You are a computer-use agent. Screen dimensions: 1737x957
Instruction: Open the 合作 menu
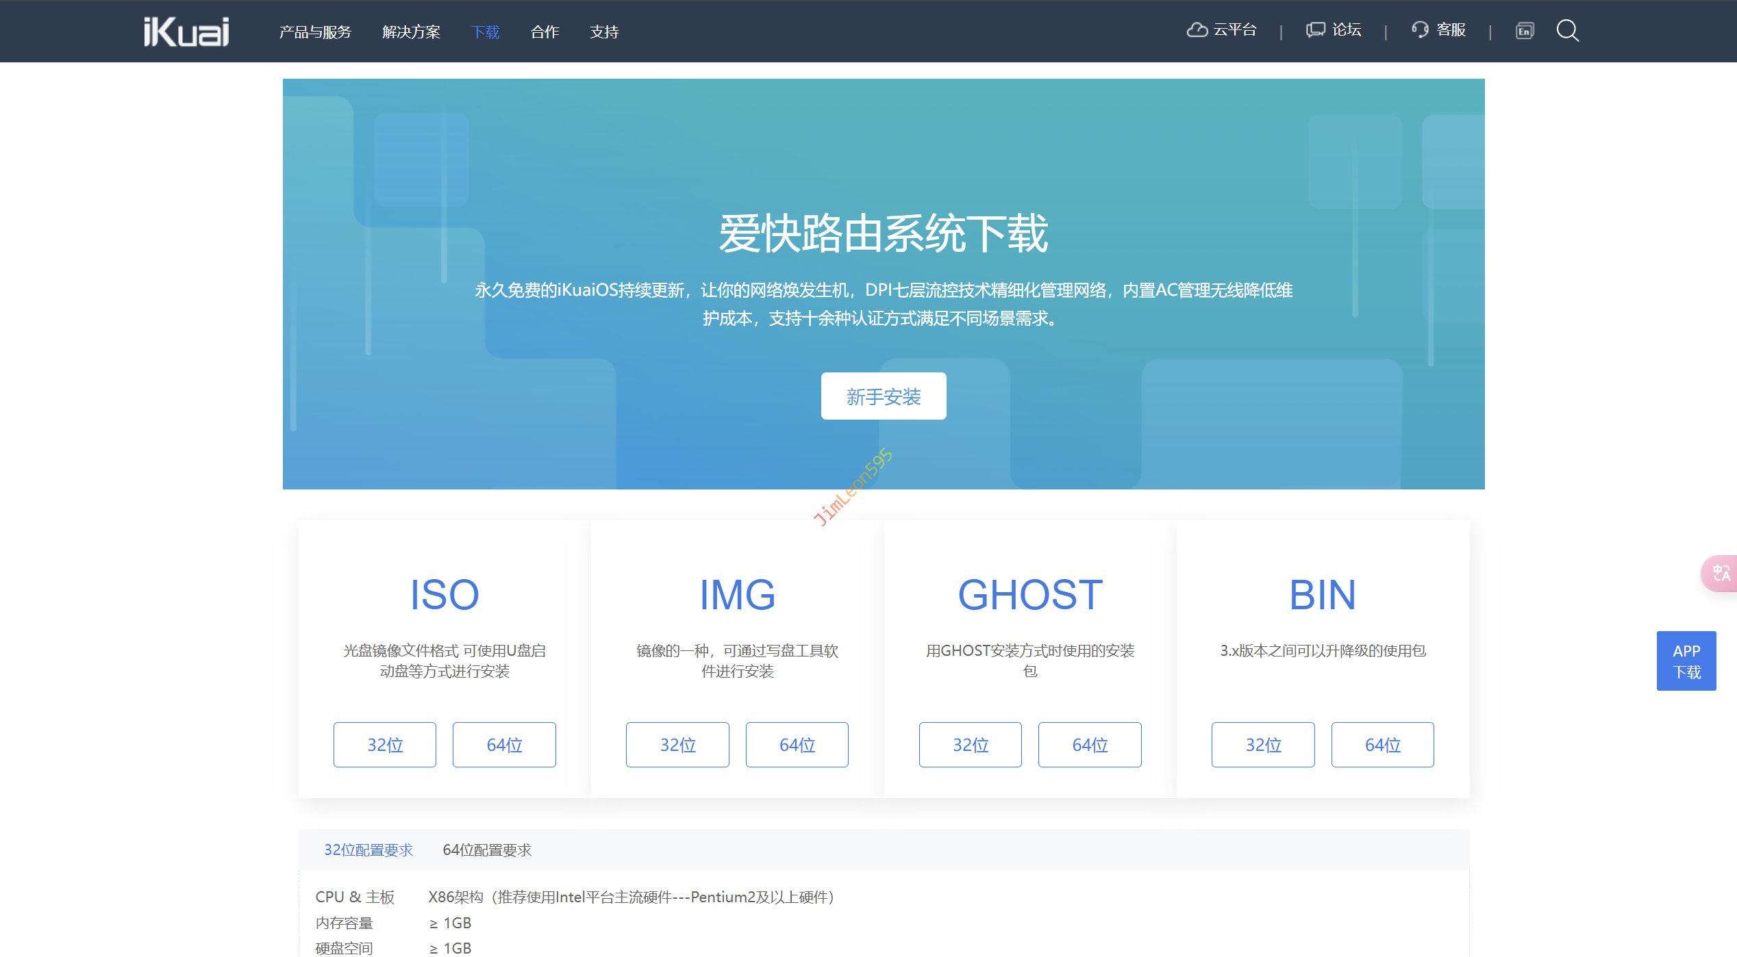click(545, 32)
